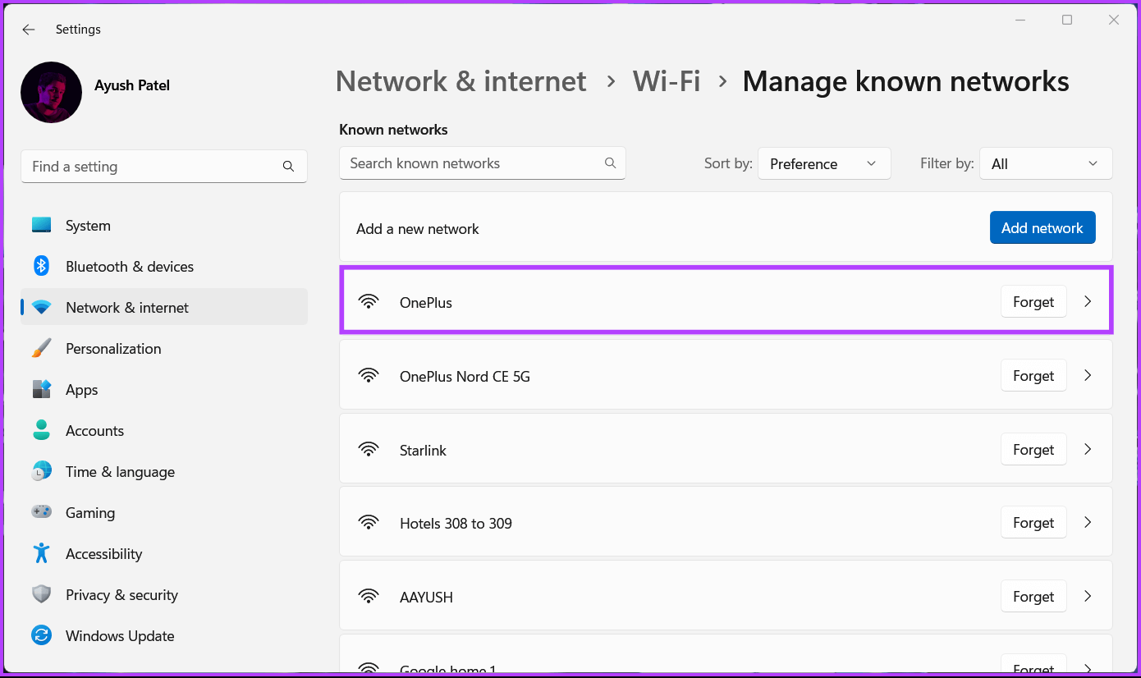
Task: Click the Windows Update refresh icon
Action: [x=41, y=635]
